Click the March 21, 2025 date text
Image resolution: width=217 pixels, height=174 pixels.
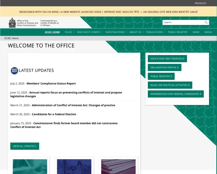20,105
